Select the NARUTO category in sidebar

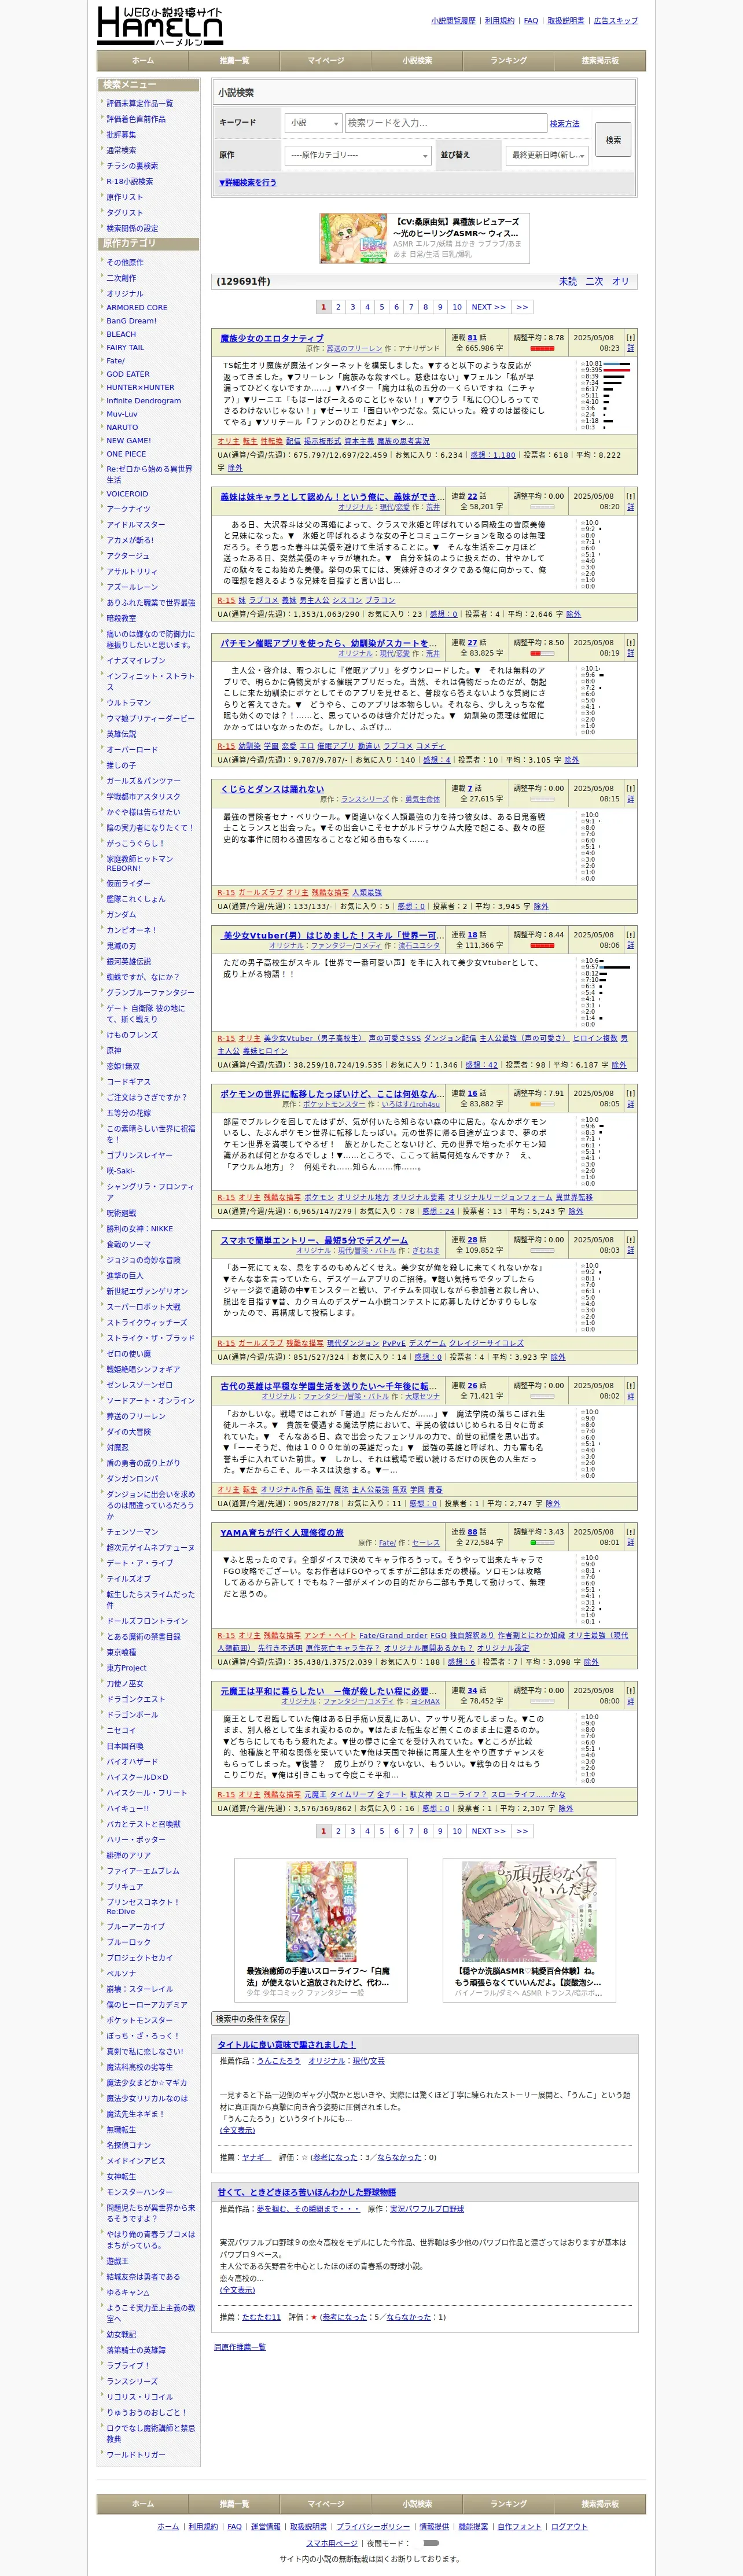(x=122, y=427)
